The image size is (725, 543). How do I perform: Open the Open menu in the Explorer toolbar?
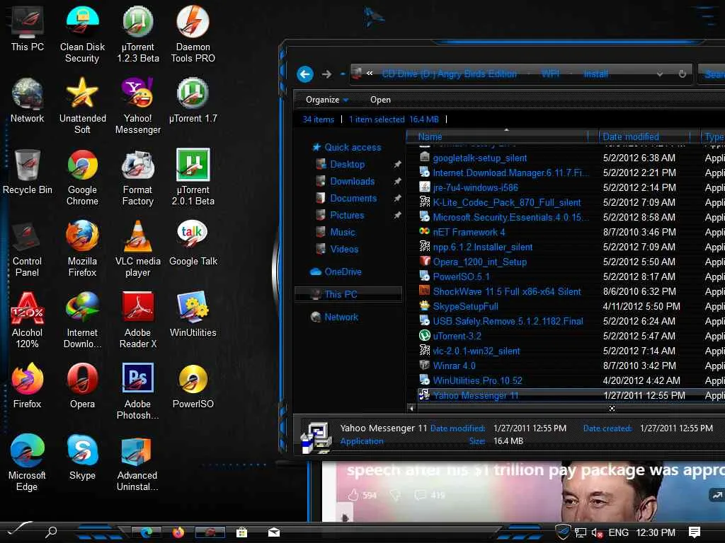380,100
